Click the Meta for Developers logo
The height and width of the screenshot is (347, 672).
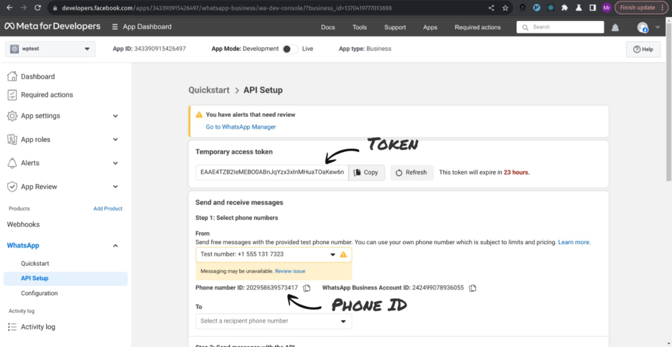pyautogui.click(x=52, y=26)
